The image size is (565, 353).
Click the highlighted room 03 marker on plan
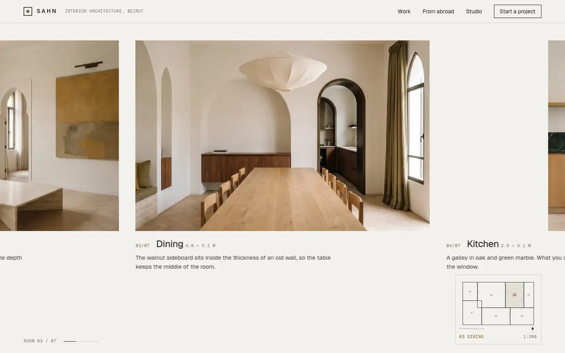pos(515,295)
